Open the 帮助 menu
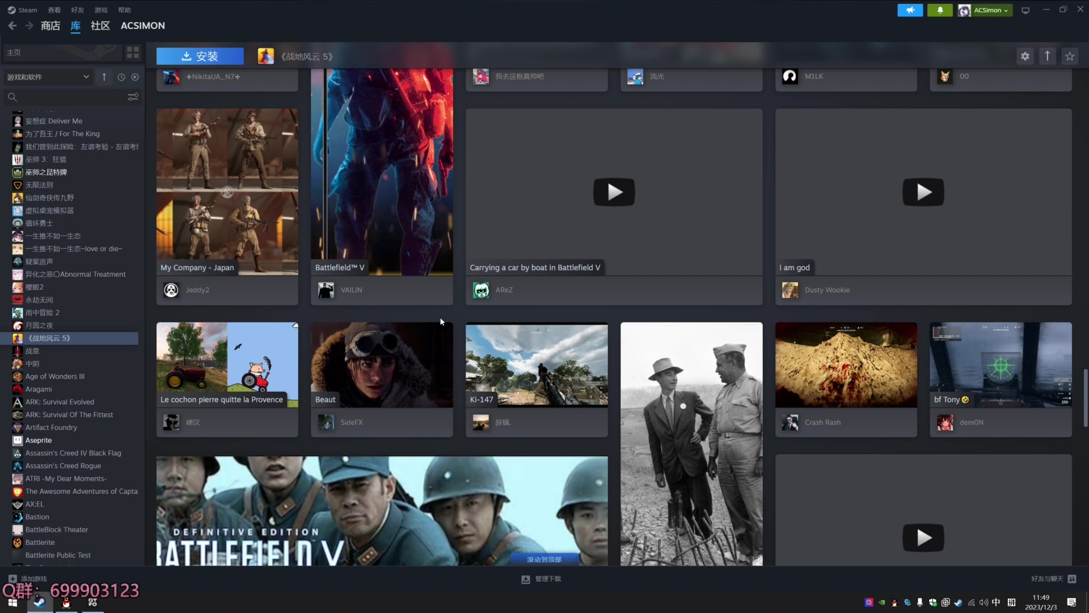Screen dimensions: 1089x613 (124, 10)
